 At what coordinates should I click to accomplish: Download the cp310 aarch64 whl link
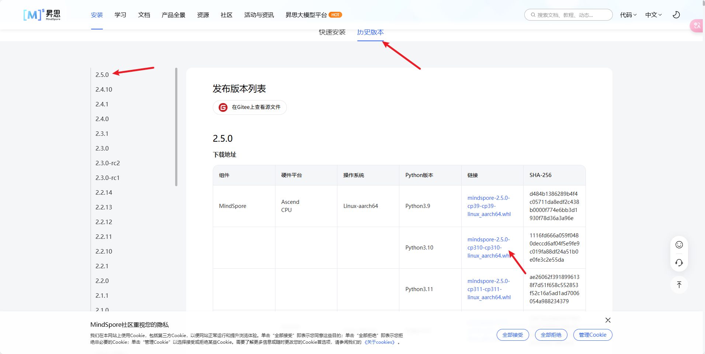coord(489,248)
